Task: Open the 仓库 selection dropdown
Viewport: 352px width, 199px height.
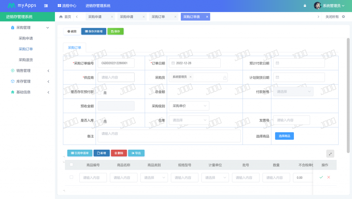Action: click(x=189, y=120)
